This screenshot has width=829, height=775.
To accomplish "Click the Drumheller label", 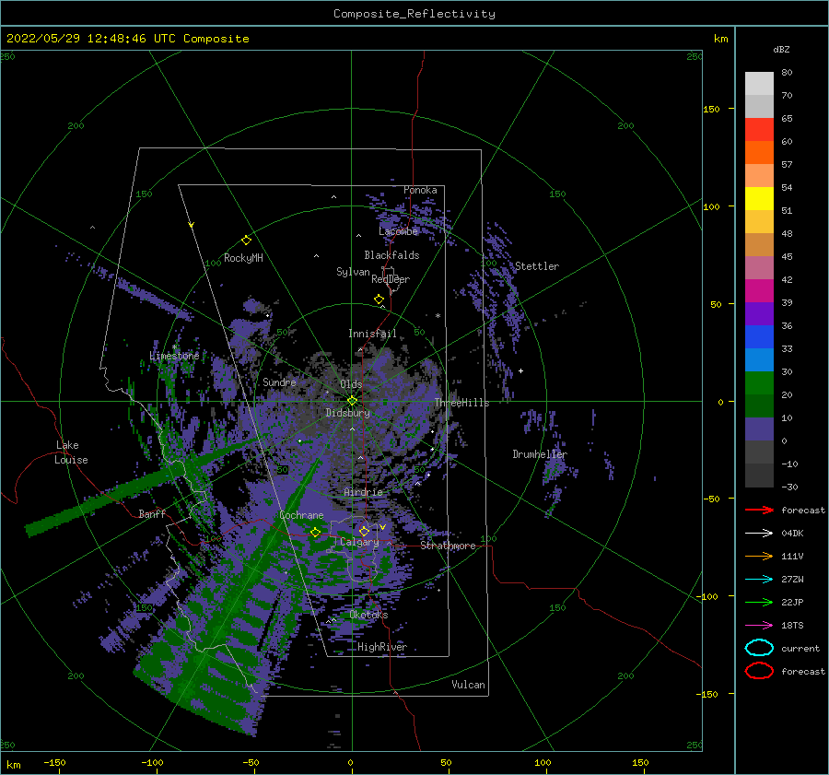I will click(539, 454).
